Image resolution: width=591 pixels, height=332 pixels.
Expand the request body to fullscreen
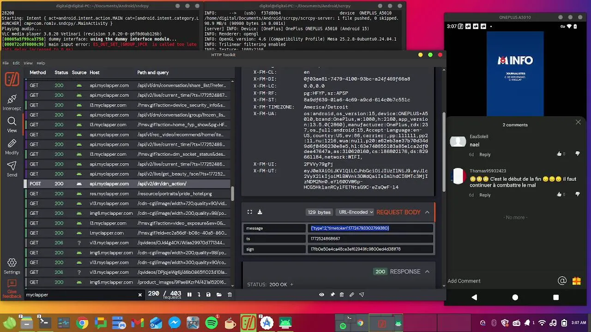click(x=250, y=212)
